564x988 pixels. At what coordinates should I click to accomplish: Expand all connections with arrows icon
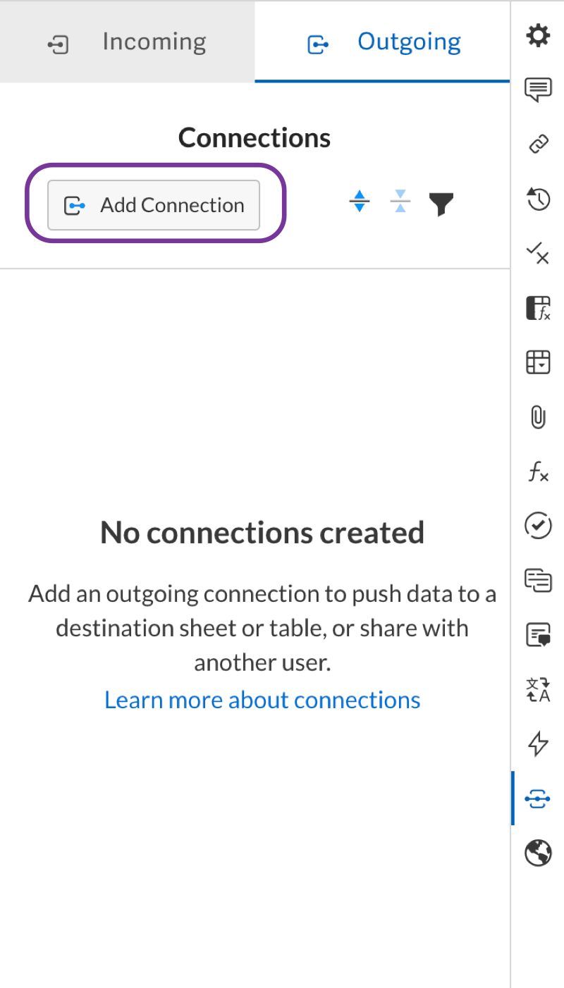point(360,202)
